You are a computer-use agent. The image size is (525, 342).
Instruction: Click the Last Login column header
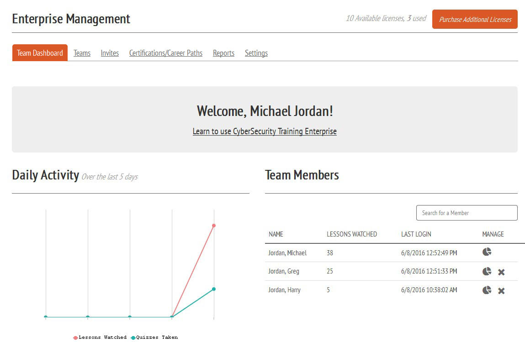click(x=416, y=234)
